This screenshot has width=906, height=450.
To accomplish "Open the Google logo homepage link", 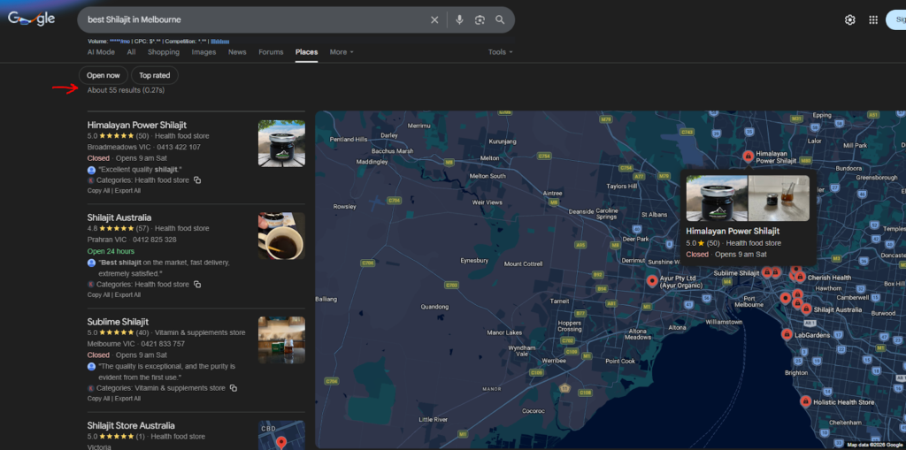I will tap(32, 19).
